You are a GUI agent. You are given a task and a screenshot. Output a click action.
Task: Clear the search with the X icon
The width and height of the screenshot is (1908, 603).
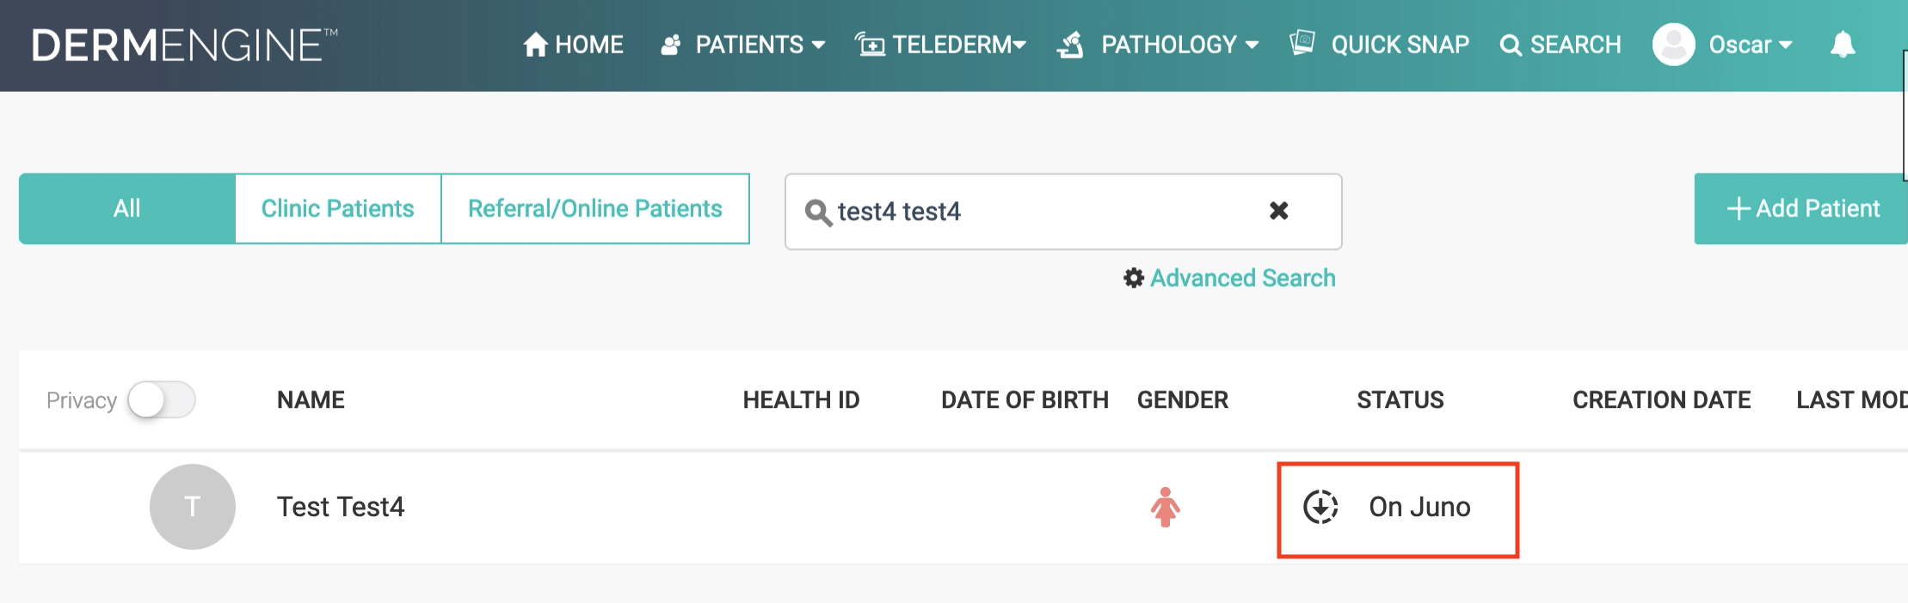[x=1278, y=210]
